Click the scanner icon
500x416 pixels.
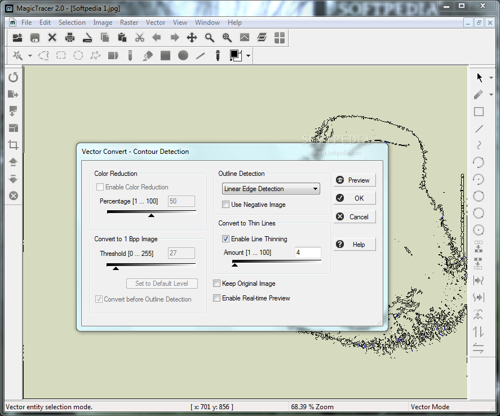click(x=87, y=38)
